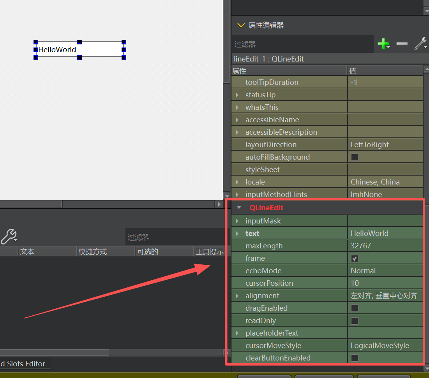This screenshot has height=378, width=429.
Task: Collapse the 属性编辑器 panel chevron
Action: pyautogui.click(x=241, y=25)
